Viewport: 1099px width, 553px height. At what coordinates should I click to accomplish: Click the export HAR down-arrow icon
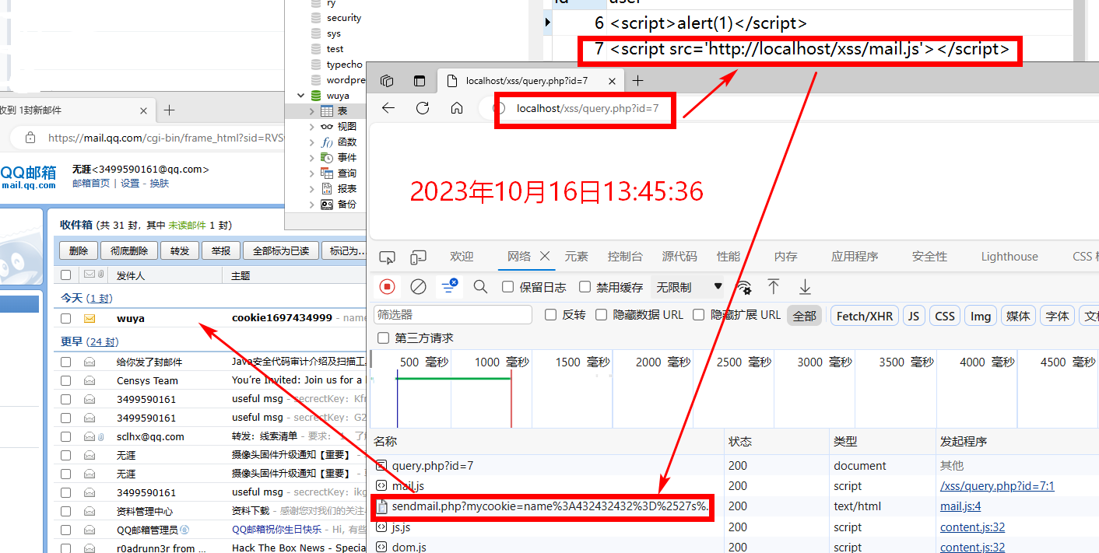[x=805, y=287]
